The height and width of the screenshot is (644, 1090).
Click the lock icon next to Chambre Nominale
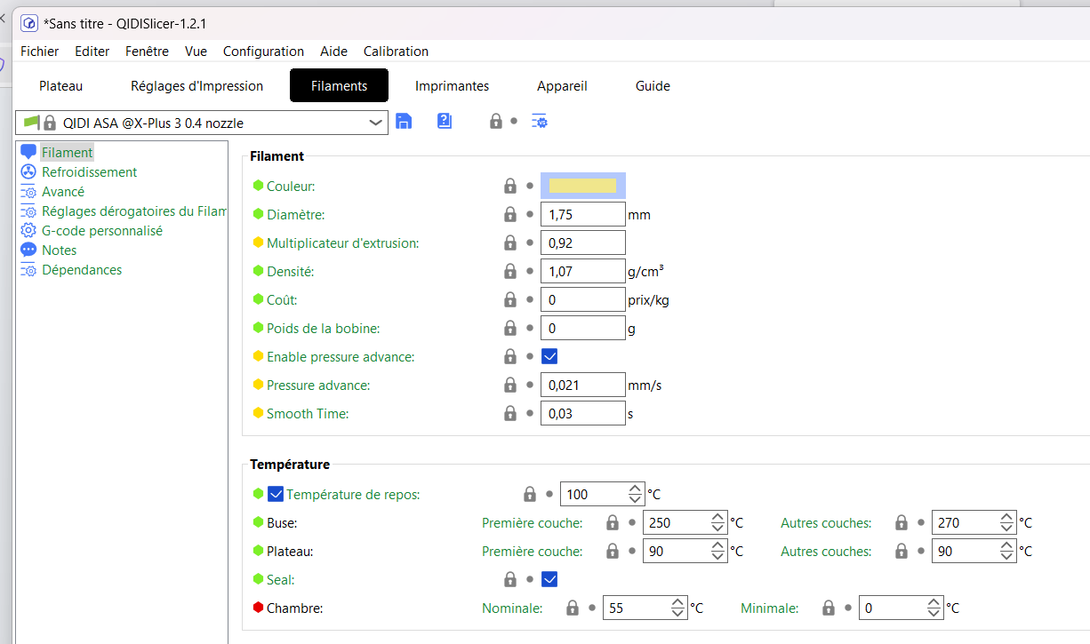pos(573,608)
